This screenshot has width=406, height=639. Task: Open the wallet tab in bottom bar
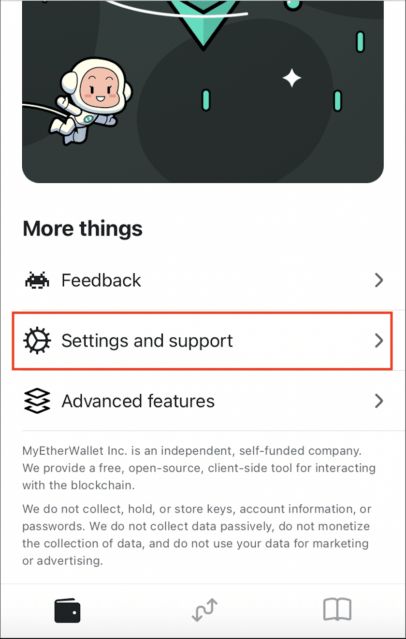click(x=67, y=611)
